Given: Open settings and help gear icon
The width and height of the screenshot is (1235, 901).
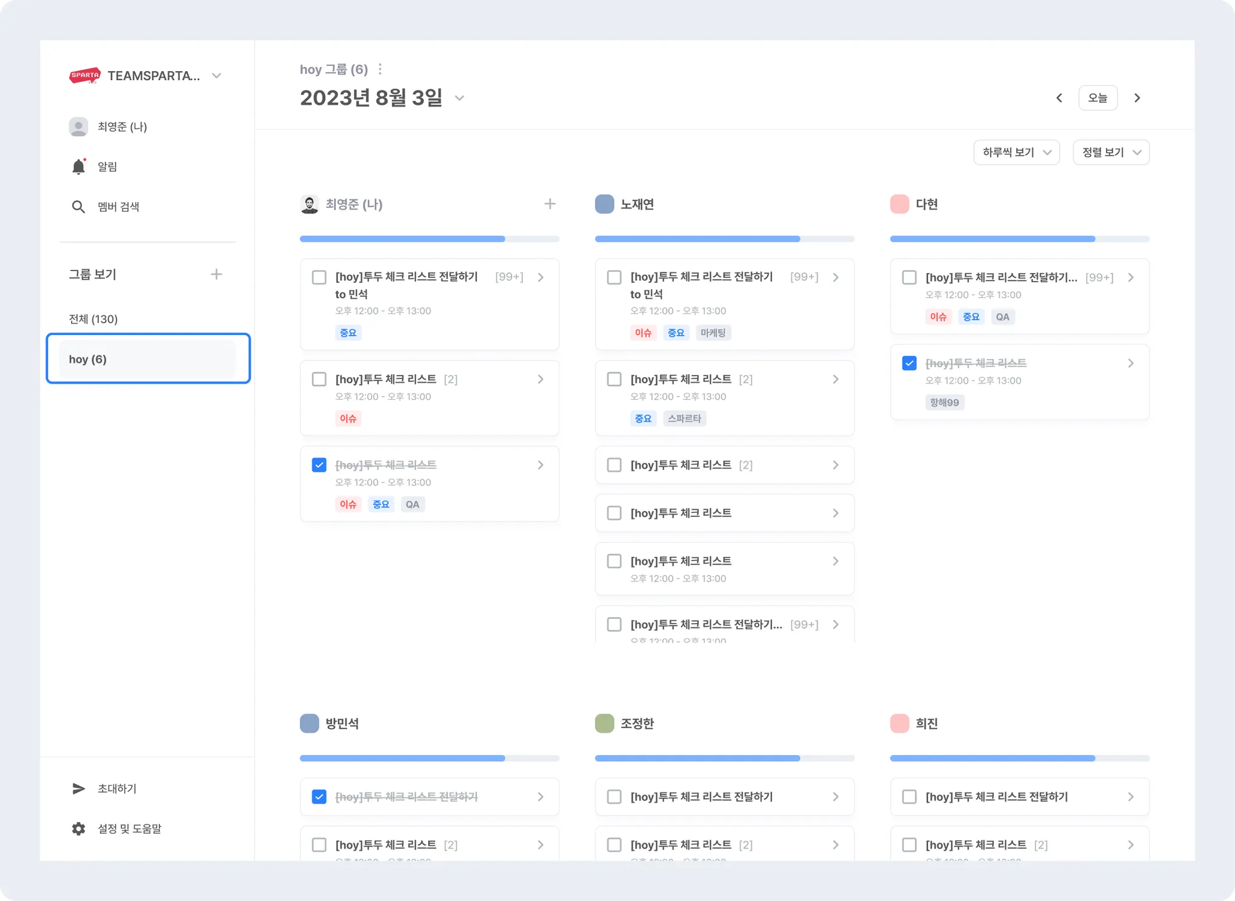Looking at the screenshot, I should [x=78, y=829].
